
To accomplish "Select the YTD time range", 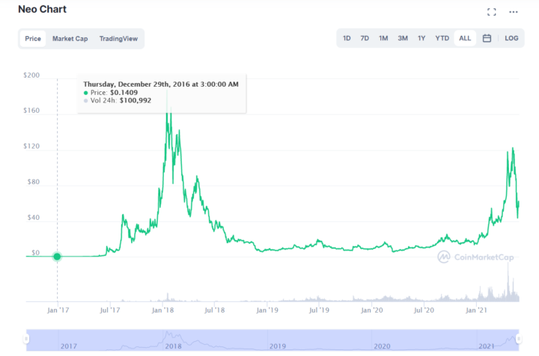I will (442, 38).
